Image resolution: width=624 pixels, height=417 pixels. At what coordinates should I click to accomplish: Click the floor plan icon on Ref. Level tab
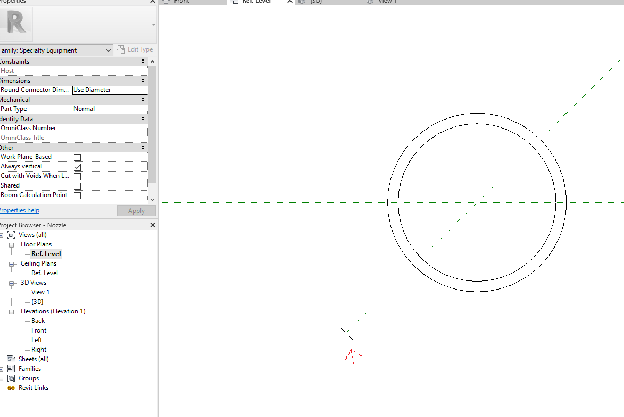pos(234,2)
